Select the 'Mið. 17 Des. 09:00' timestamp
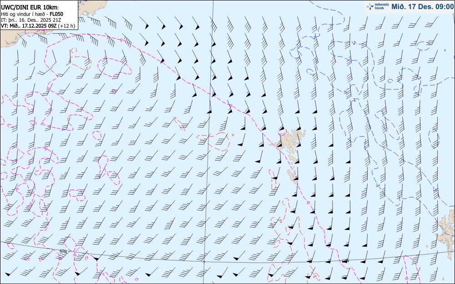 point(422,6)
